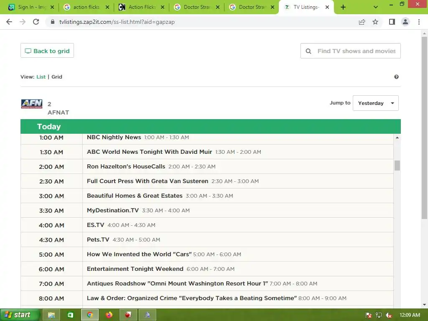Viewport: 428px width, 321px height.
Task: Open Chrome three-dot menu
Action: [419, 22]
